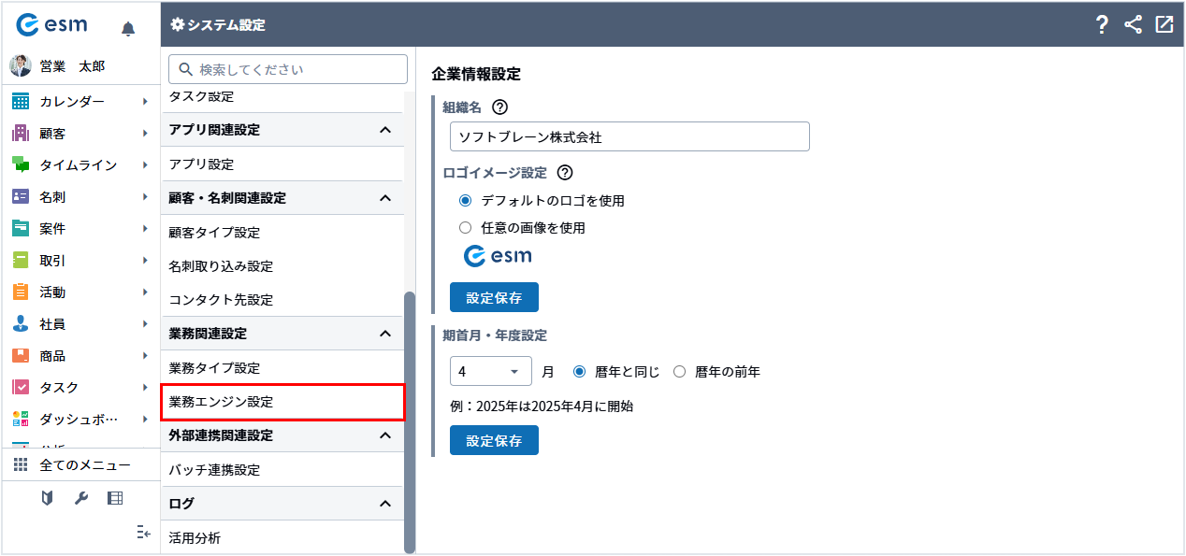Open settings in new window icon
1186x556 pixels.
coord(1164,25)
